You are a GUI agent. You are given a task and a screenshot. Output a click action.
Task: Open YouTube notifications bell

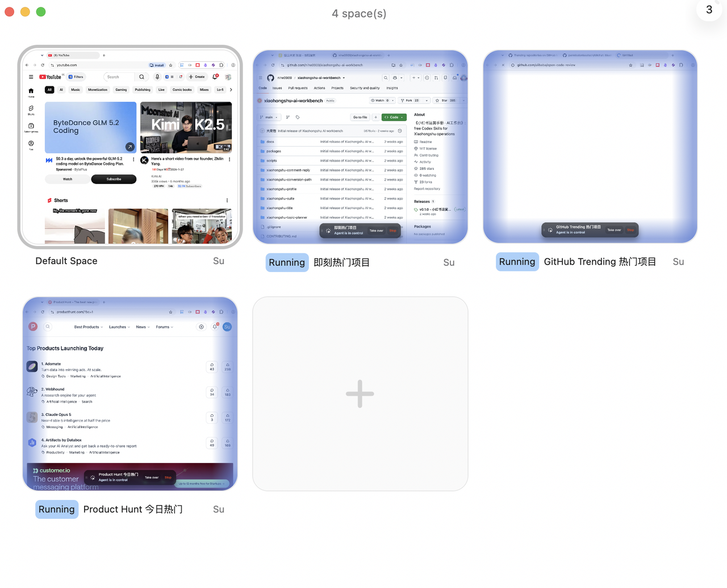pyautogui.click(x=215, y=77)
